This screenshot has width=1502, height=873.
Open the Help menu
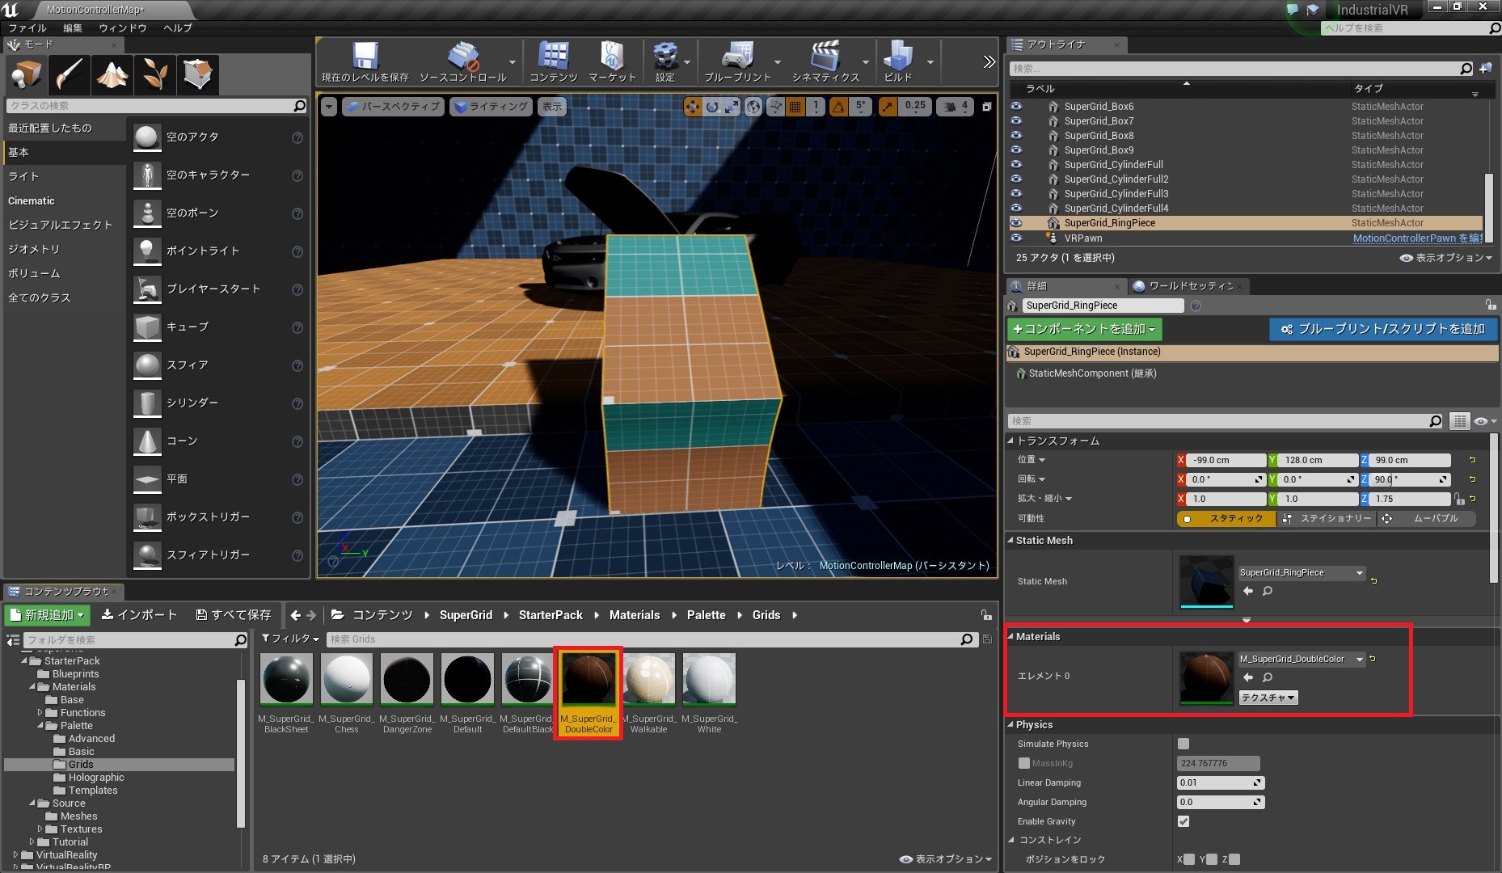click(x=178, y=27)
